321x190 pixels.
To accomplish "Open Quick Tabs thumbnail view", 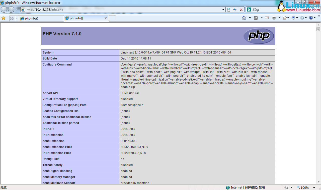I will tap(12, 18).
